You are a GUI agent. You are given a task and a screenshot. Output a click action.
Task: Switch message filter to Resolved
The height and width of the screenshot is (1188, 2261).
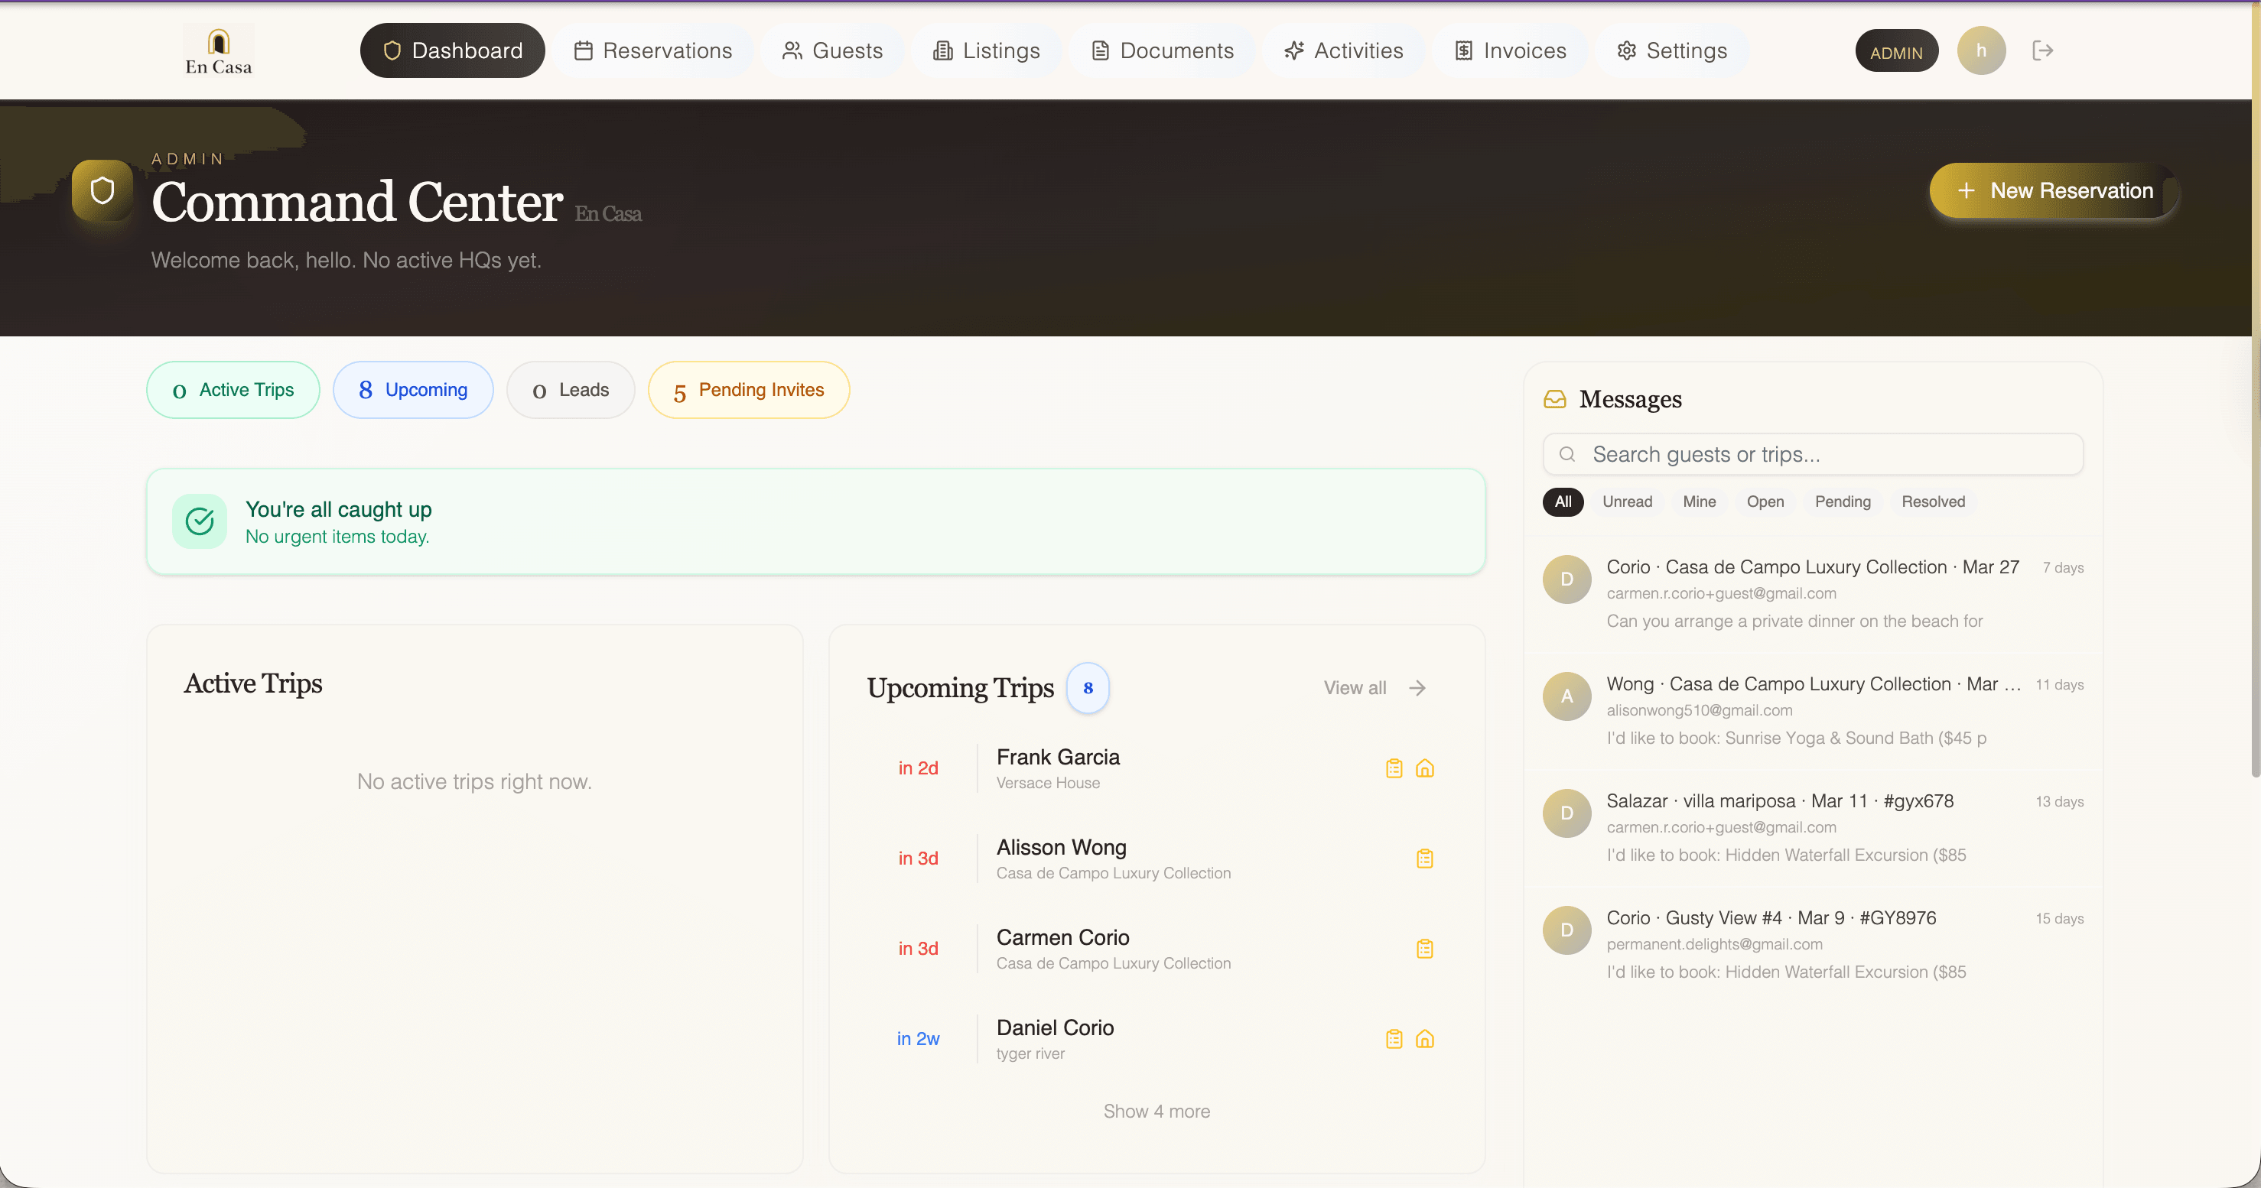tap(1934, 501)
